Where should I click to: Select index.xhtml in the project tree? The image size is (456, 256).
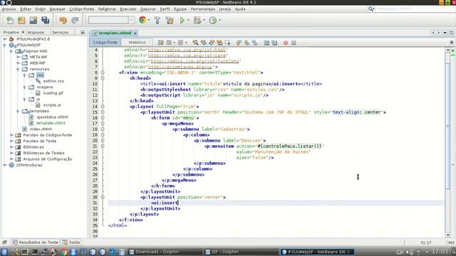41,129
